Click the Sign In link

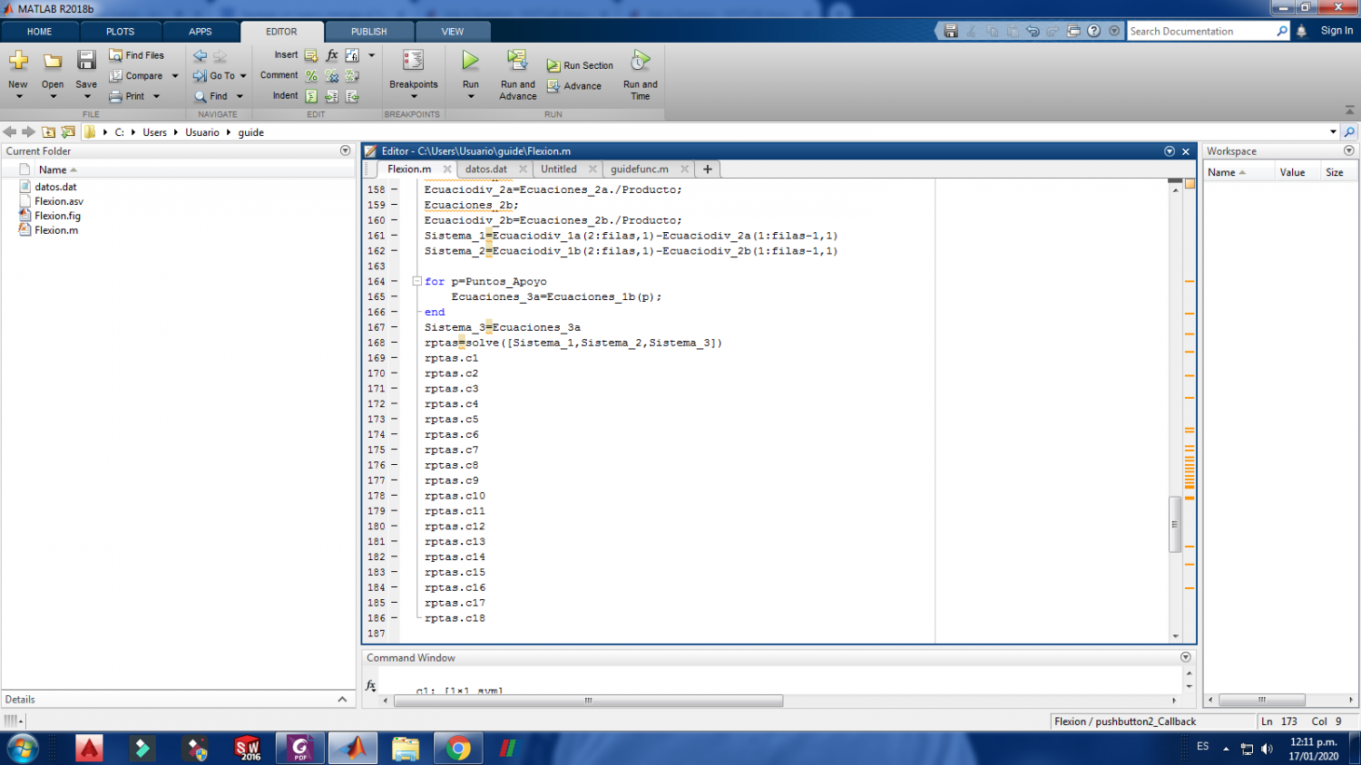1337,31
